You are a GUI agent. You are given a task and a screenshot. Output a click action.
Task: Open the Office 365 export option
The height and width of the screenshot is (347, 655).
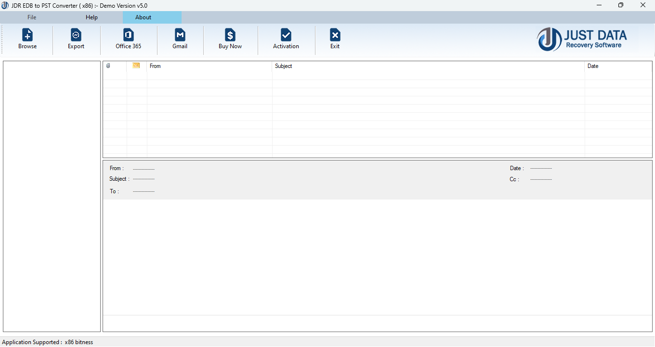pyautogui.click(x=128, y=39)
